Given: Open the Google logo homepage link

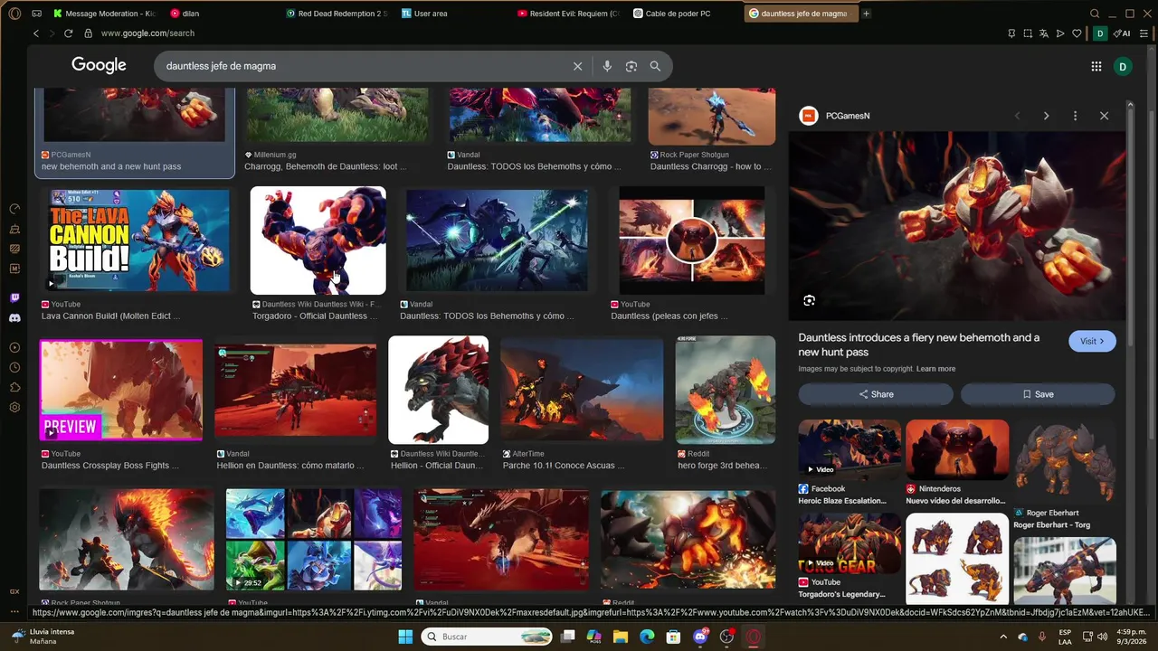Looking at the screenshot, I should click(x=99, y=65).
